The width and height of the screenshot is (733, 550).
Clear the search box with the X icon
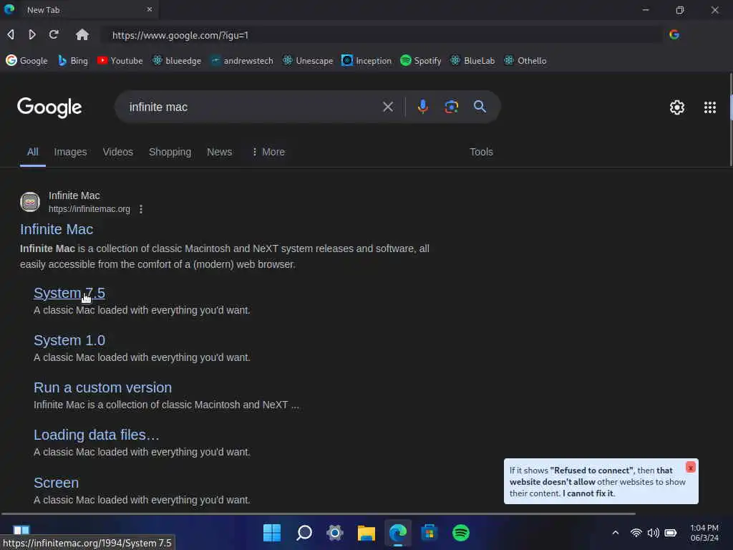pyautogui.click(x=388, y=107)
